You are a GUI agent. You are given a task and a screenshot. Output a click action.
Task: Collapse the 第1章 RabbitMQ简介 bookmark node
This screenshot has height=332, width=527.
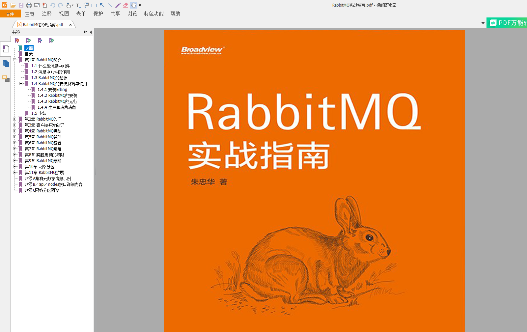click(x=14, y=60)
